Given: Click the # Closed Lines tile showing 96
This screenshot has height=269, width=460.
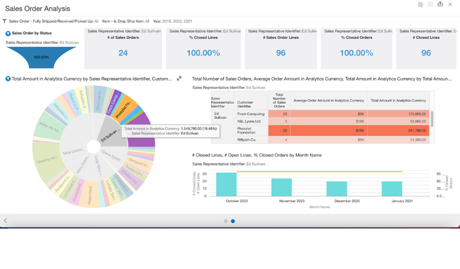Looking at the screenshot, I should click(x=426, y=48).
